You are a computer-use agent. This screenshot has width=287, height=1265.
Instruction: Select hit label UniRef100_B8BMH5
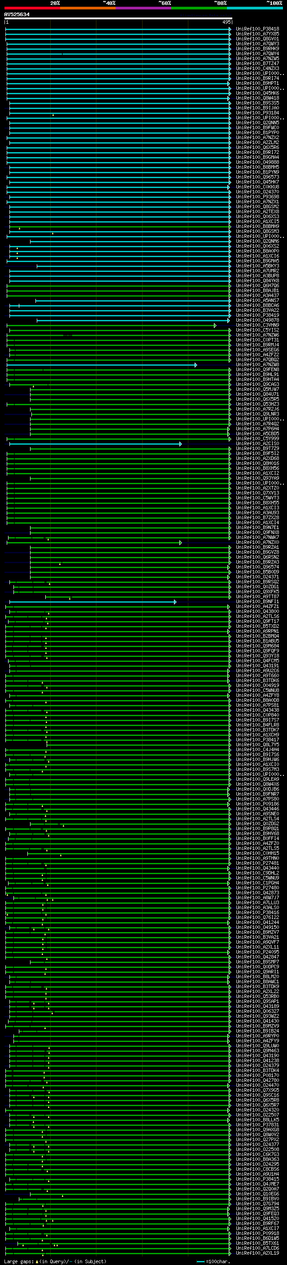click(257, 167)
